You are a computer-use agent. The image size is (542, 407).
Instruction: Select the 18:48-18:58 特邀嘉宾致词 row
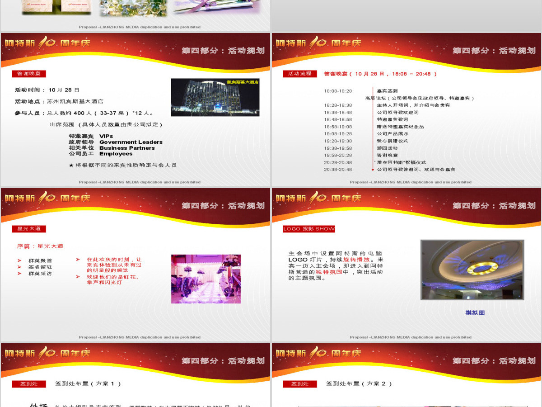pyautogui.click(x=366, y=119)
